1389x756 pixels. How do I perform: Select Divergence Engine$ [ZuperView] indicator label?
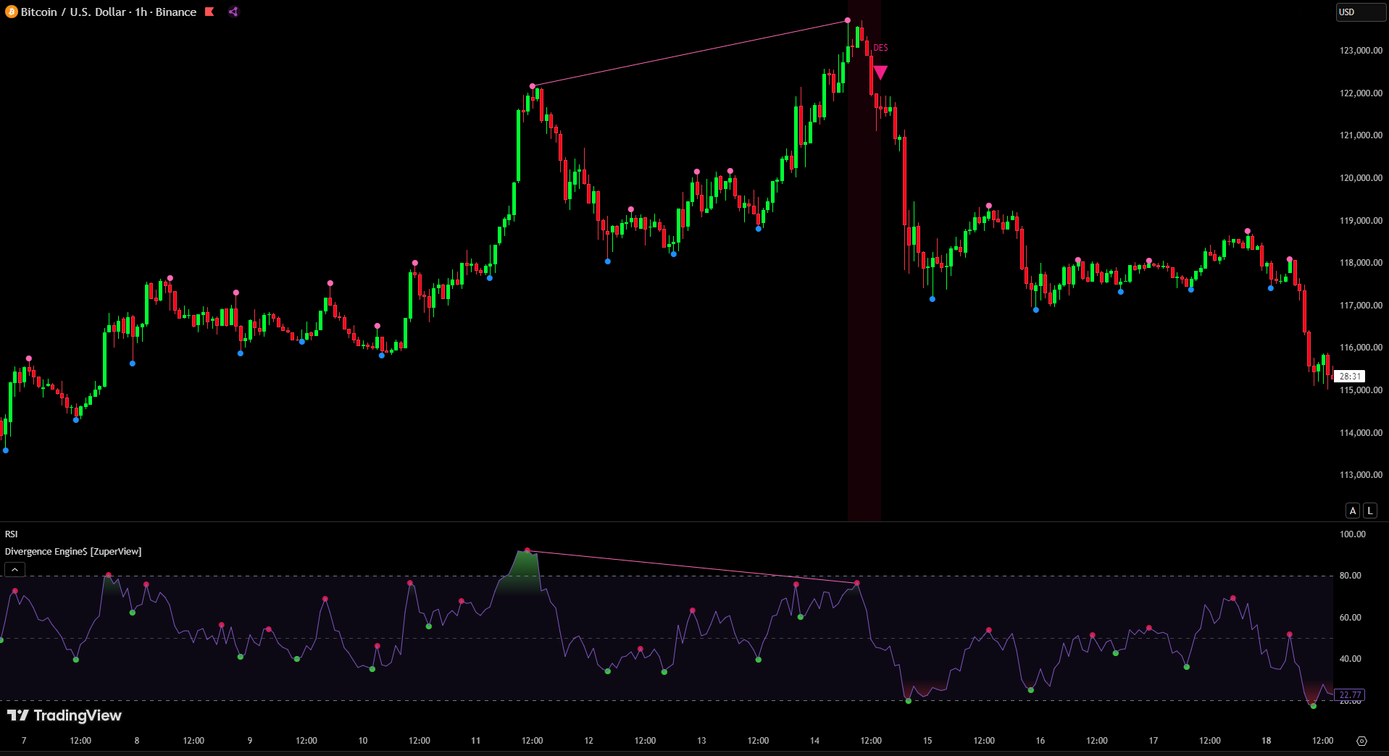[x=73, y=552]
